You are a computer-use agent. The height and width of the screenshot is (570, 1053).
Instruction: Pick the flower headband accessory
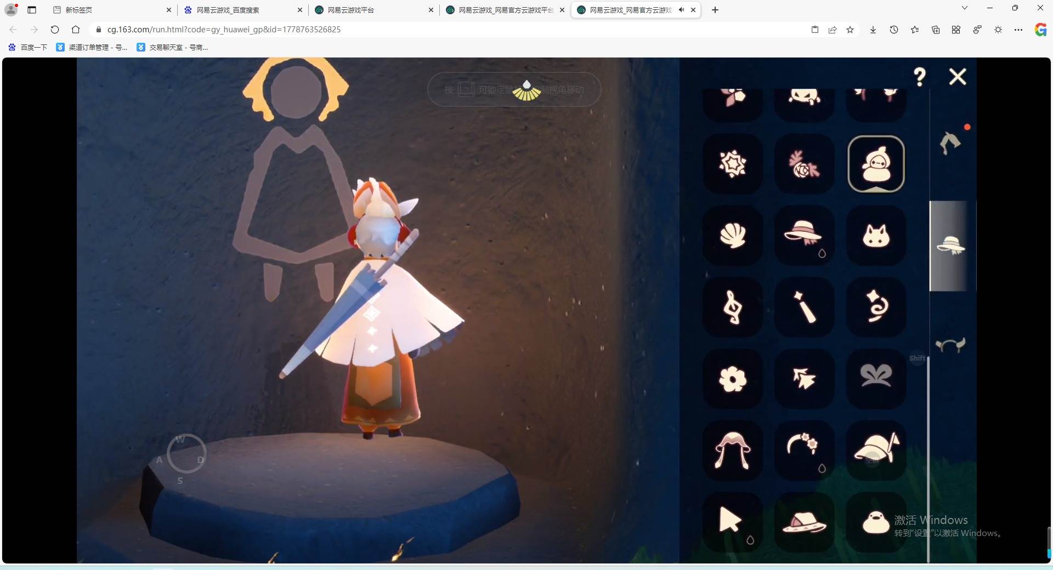(804, 451)
